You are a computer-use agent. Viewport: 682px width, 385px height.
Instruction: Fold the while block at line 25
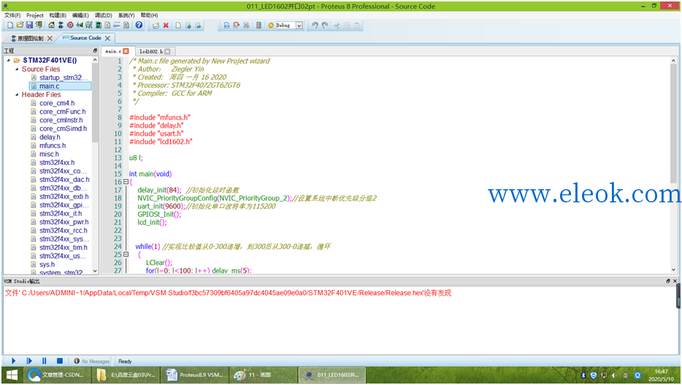click(x=126, y=254)
